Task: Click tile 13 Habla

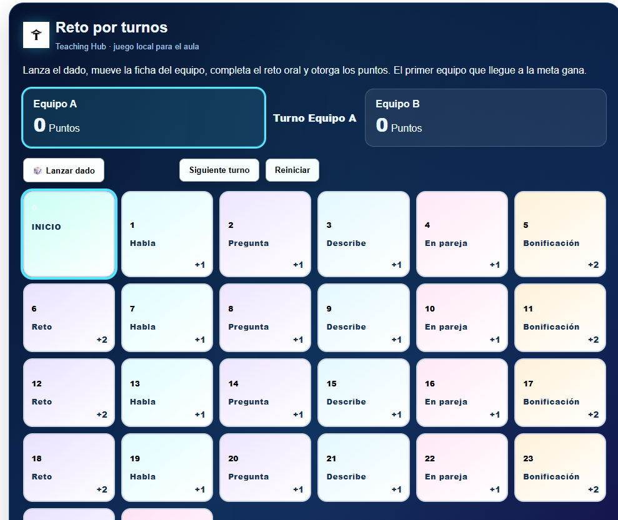Action: tap(167, 393)
